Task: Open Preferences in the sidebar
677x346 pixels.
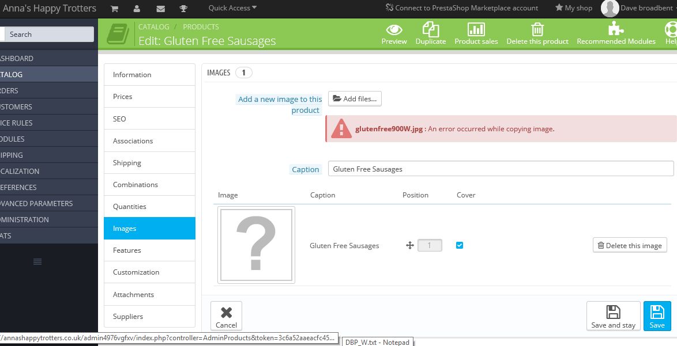Action: pos(49,187)
